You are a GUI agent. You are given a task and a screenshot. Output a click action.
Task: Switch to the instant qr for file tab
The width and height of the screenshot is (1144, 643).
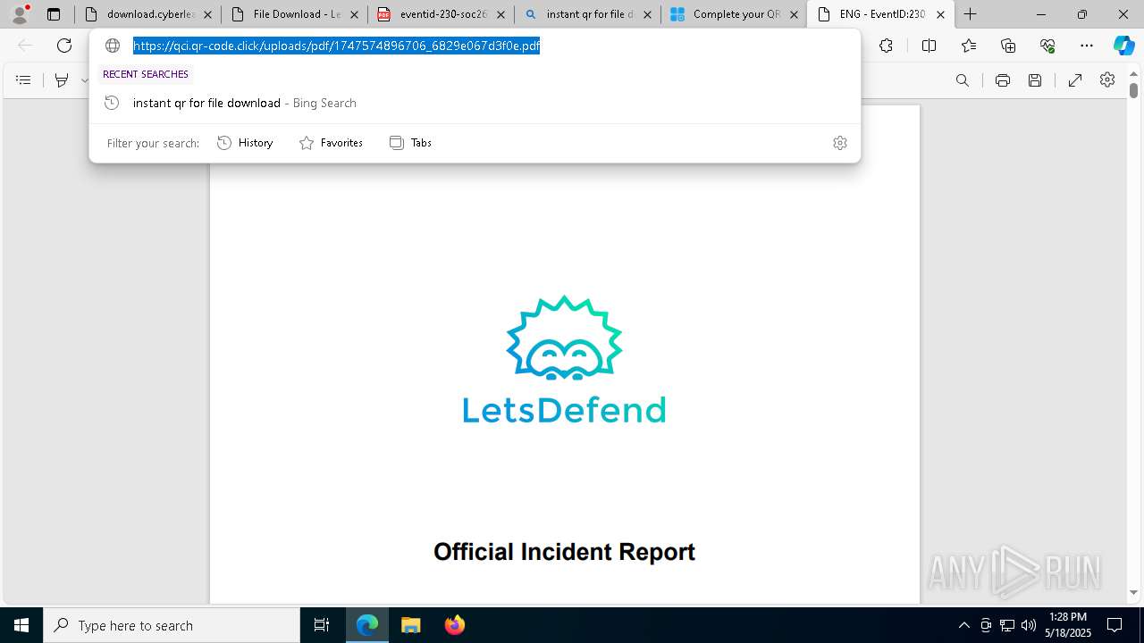(x=586, y=14)
